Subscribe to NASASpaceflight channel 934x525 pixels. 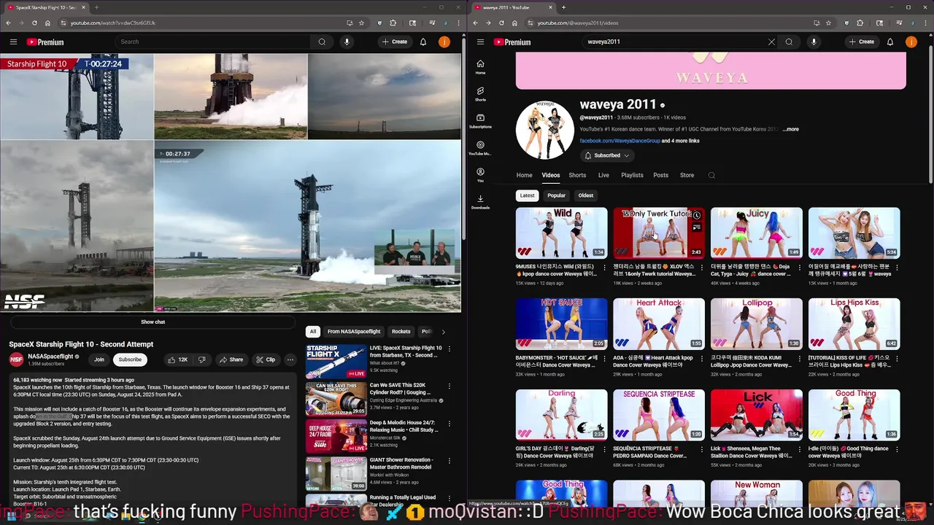click(130, 359)
